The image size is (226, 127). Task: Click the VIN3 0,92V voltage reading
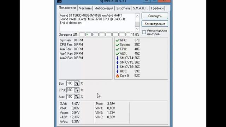point(105,117)
